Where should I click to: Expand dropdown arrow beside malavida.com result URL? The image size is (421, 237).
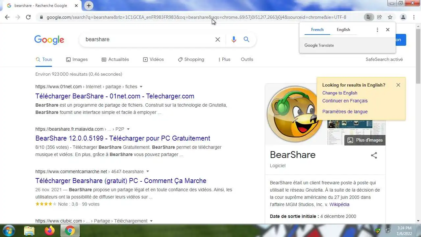click(128, 129)
